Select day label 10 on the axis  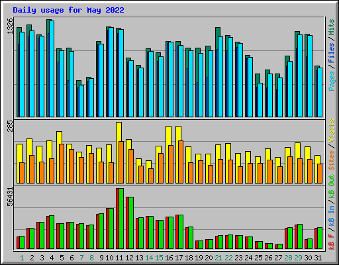point(109,258)
